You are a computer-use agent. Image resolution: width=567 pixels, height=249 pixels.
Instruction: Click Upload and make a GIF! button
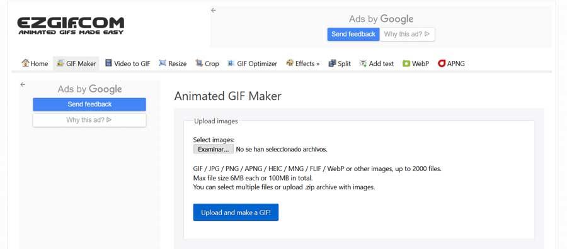[236, 213]
